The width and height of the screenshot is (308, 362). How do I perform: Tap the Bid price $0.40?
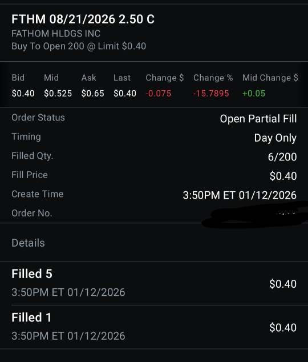coord(23,94)
